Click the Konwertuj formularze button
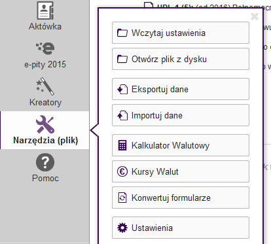The height and width of the screenshot is (244, 271). point(181,198)
